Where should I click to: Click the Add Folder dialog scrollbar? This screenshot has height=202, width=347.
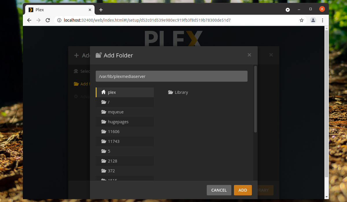pyautogui.click(x=255, y=100)
